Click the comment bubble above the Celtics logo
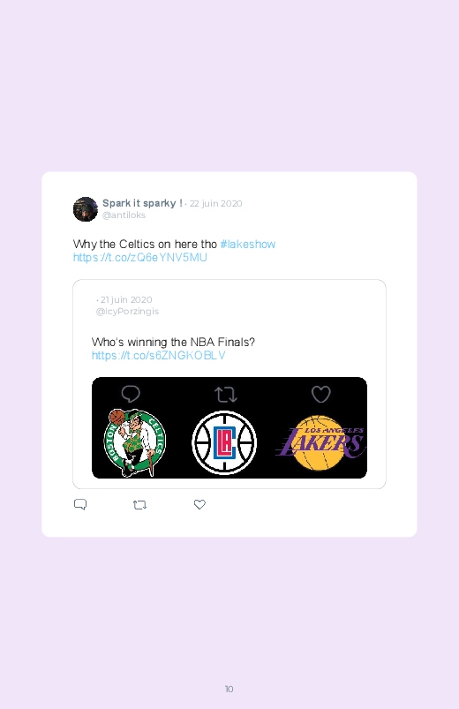Screen dimensions: 459x709 tap(131, 394)
